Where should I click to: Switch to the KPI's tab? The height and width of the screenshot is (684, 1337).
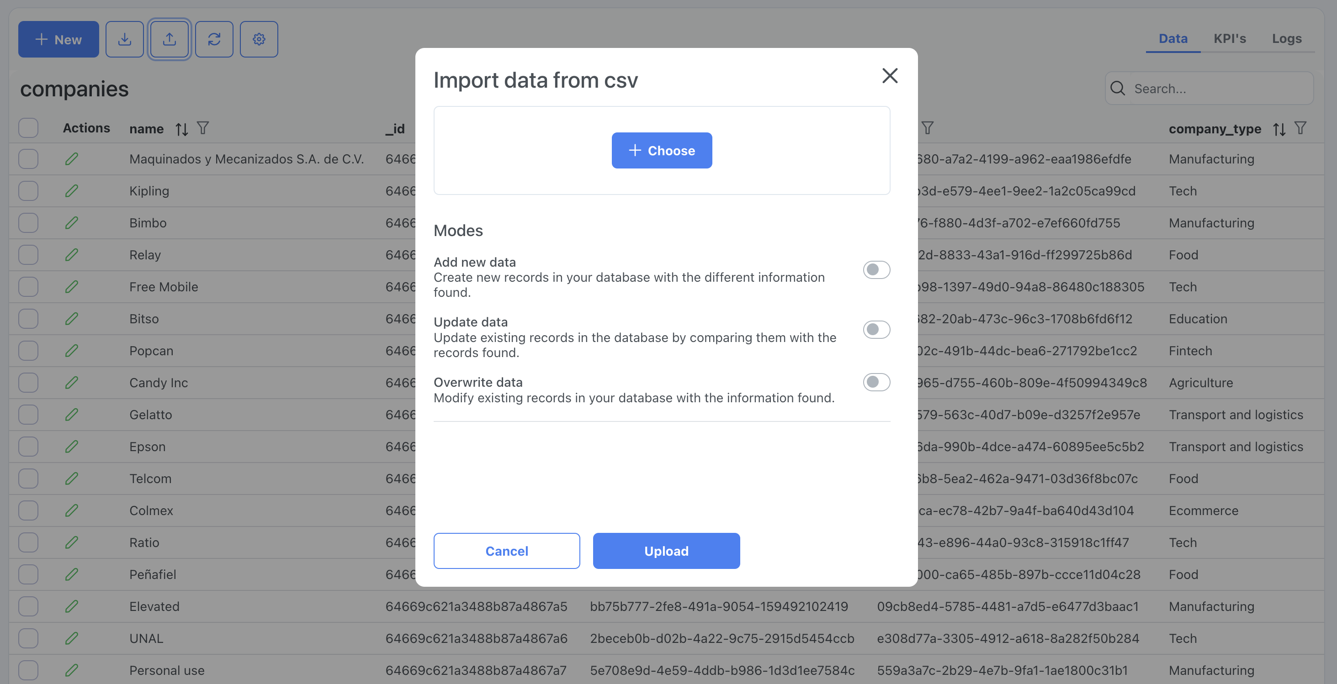pyautogui.click(x=1229, y=38)
